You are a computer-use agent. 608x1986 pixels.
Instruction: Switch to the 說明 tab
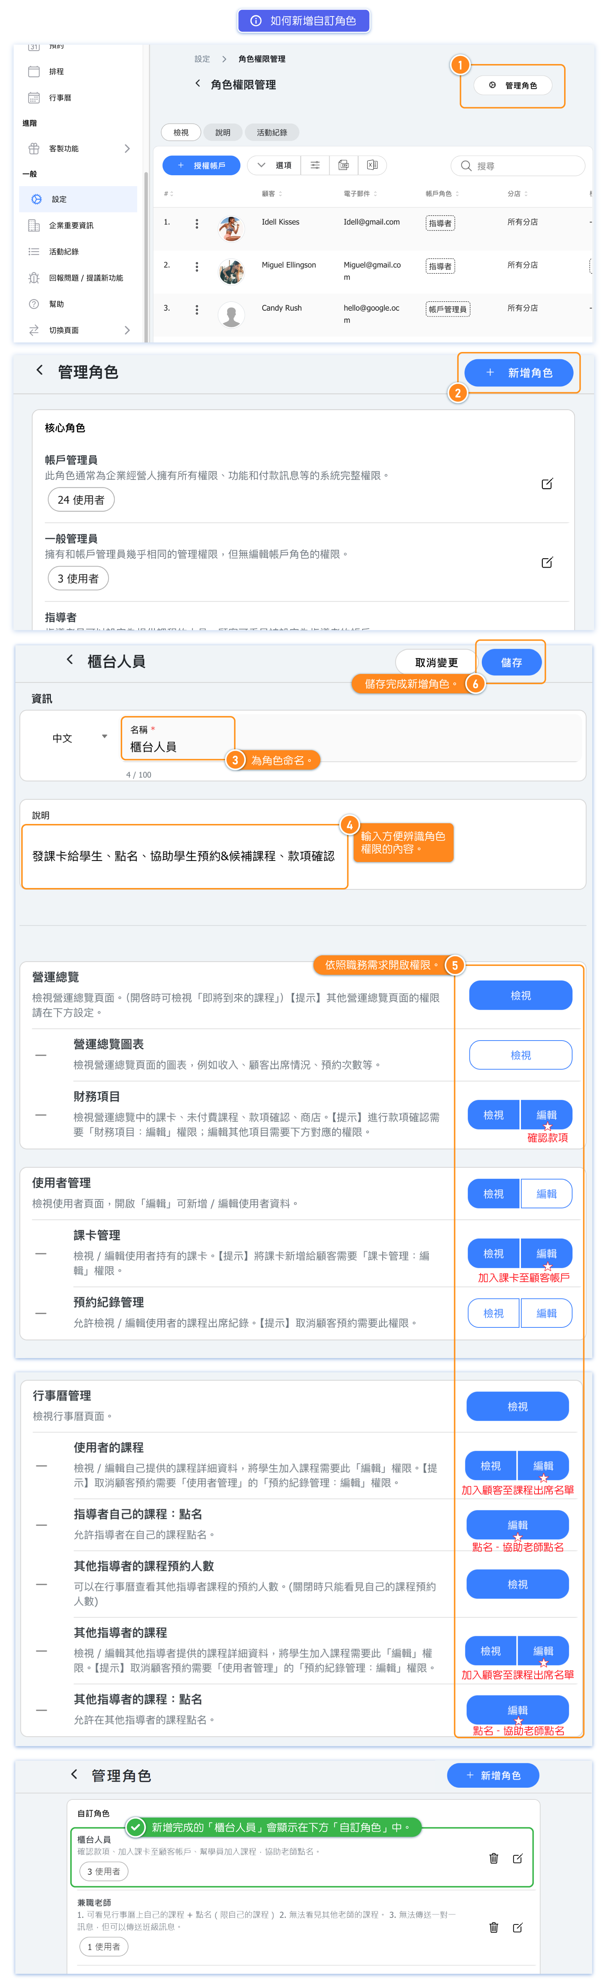pos(223,132)
